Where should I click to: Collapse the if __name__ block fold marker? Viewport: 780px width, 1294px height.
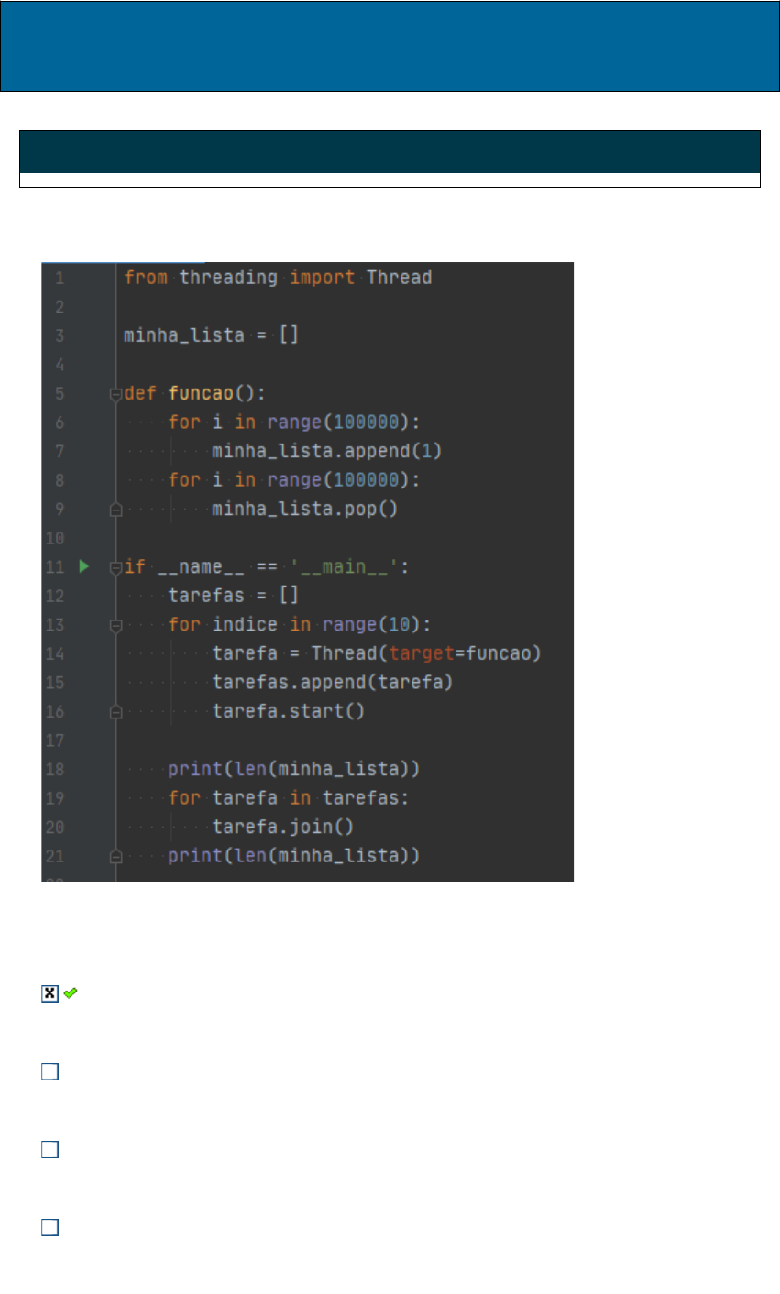115,567
